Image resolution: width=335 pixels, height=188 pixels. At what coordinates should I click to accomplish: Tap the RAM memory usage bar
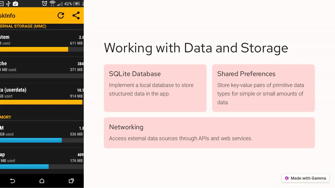[x=42, y=140]
